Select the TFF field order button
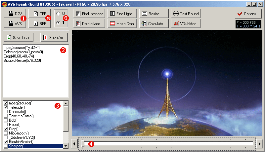 [40, 14]
